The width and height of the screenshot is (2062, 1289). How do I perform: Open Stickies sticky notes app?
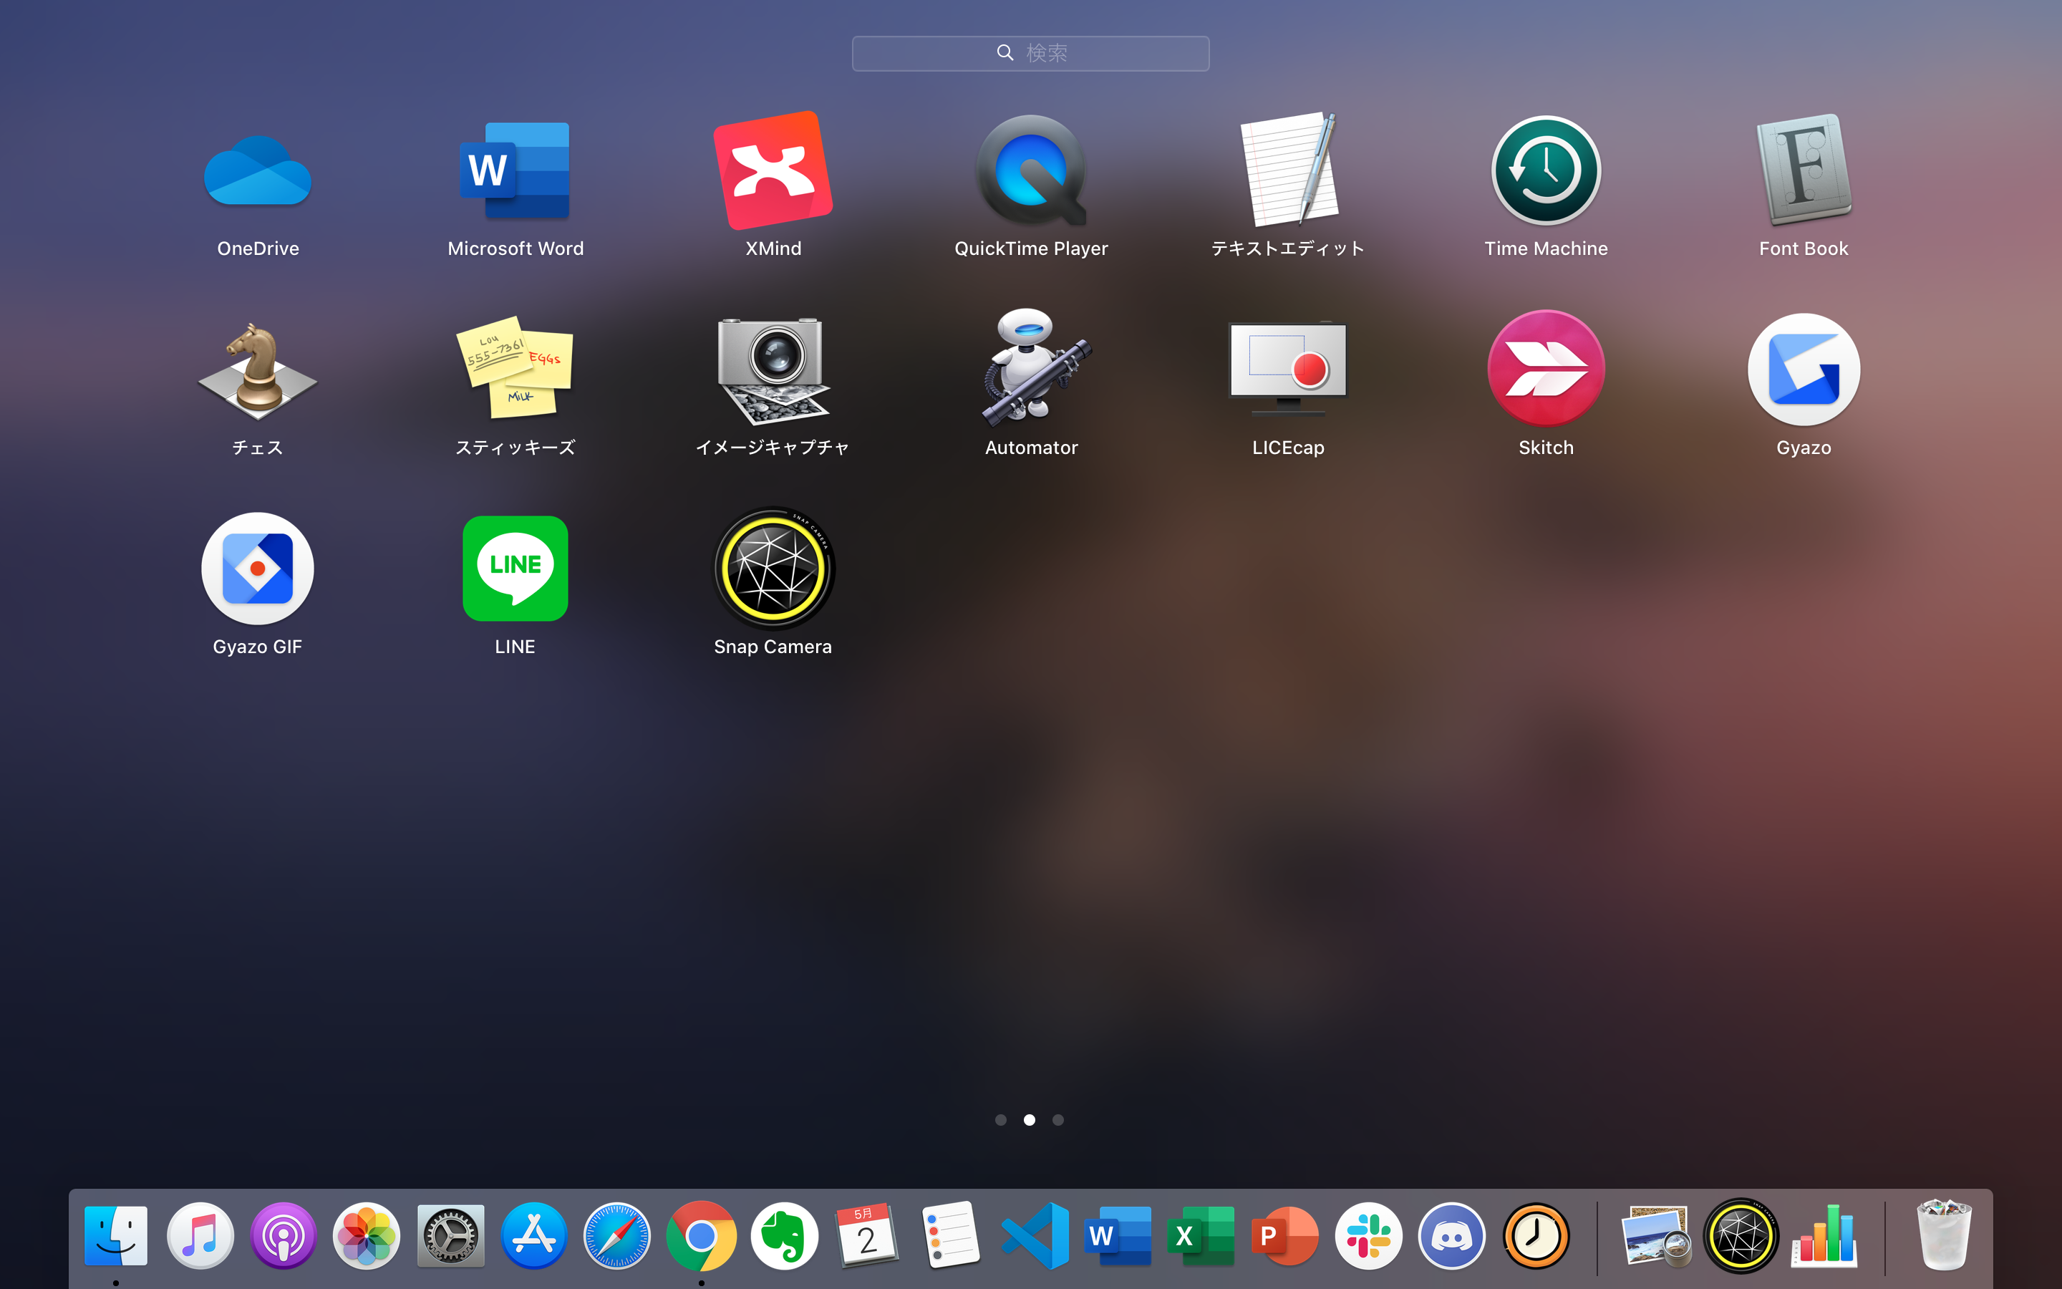click(515, 368)
